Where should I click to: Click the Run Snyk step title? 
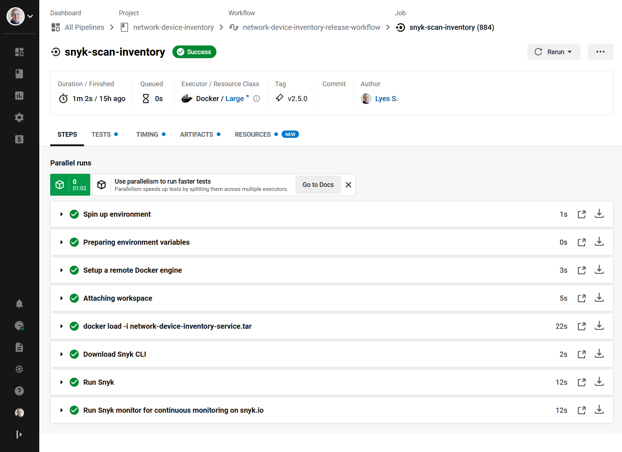coord(99,382)
